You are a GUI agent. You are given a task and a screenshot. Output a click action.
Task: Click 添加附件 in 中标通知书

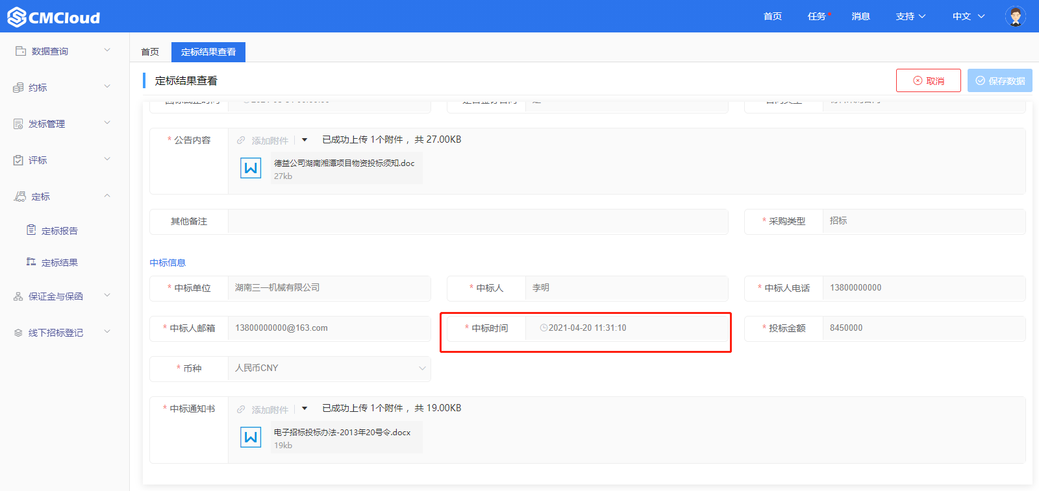pyautogui.click(x=270, y=410)
